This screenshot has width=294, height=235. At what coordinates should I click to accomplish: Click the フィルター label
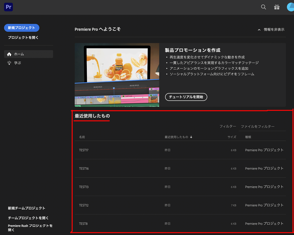coord(227,126)
